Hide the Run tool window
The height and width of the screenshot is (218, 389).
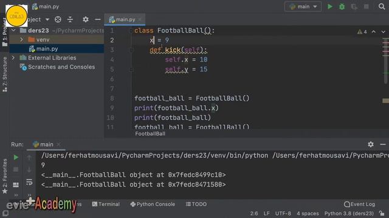pyautogui.click(x=383, y=144)
